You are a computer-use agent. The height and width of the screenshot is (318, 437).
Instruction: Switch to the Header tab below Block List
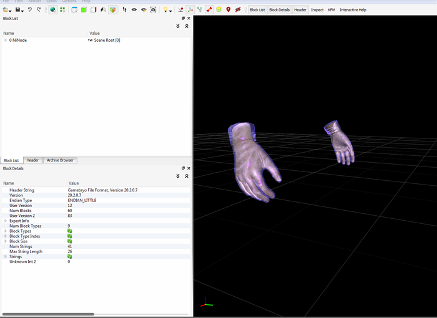coord(32,160)
